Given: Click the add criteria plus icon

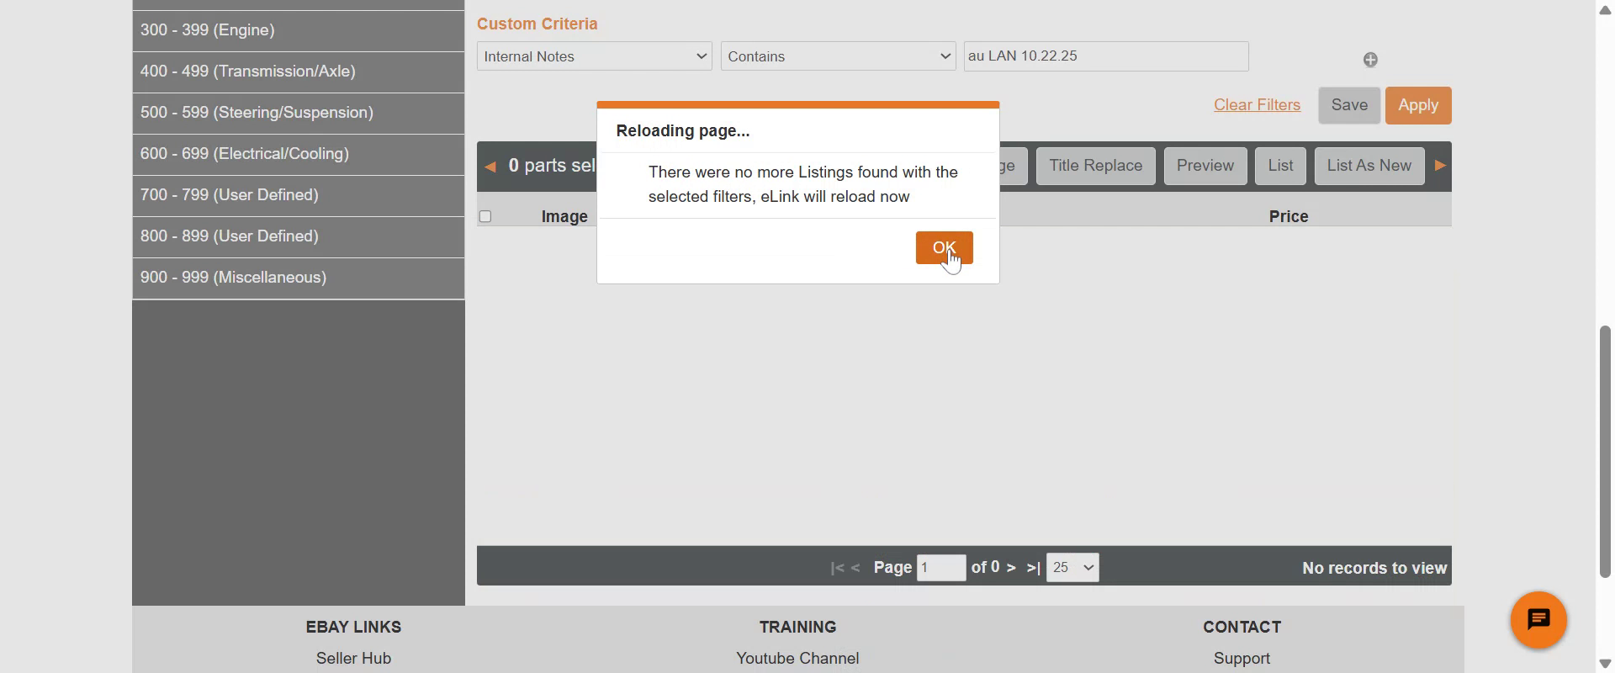Looking at the screenshot, I should [x=1370, y=60].
